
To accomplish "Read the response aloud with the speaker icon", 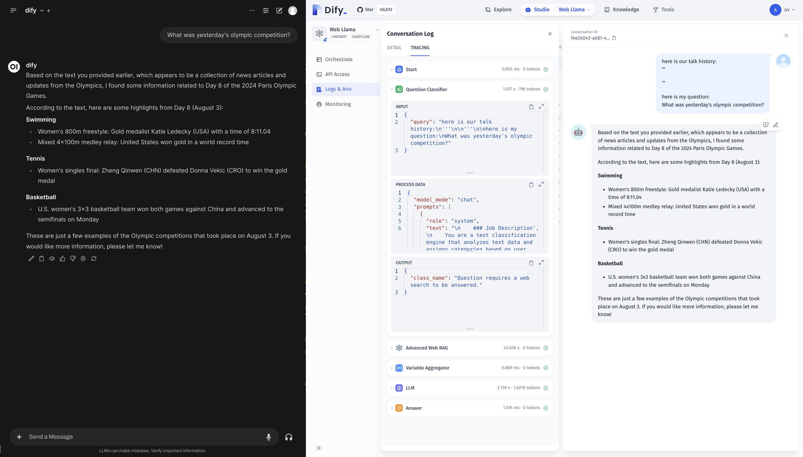I will point(52,258).
